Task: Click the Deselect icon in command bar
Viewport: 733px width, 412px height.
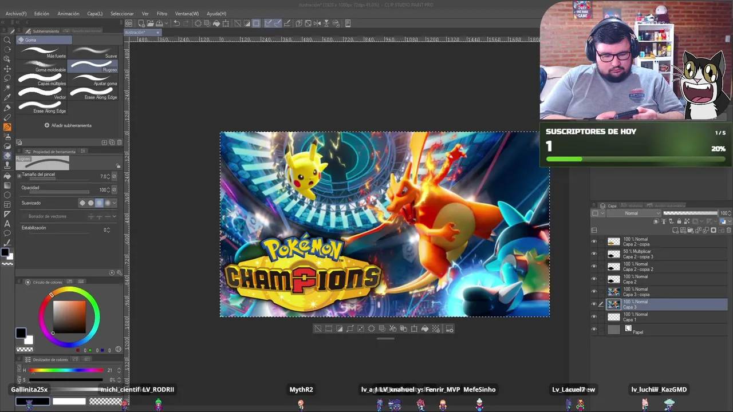Action: [238, 23]
